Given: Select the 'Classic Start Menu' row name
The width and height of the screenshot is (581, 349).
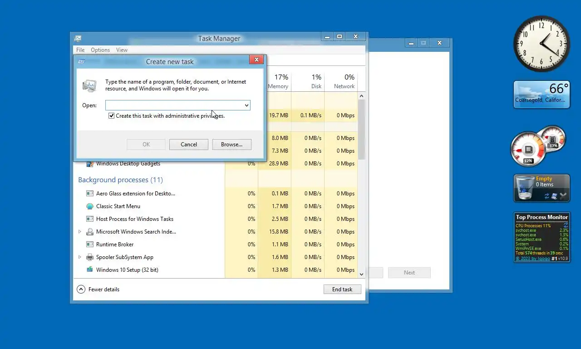Looking at the screenshot, I should coord(118,206).
